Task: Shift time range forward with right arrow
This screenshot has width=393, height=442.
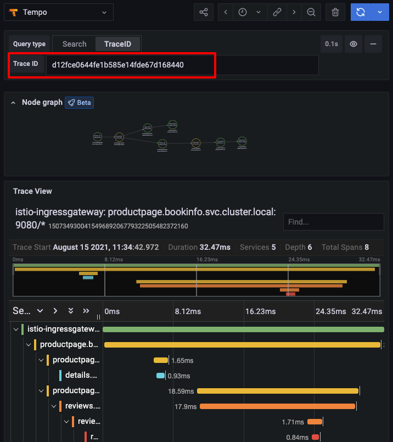Action: (294, 12)
